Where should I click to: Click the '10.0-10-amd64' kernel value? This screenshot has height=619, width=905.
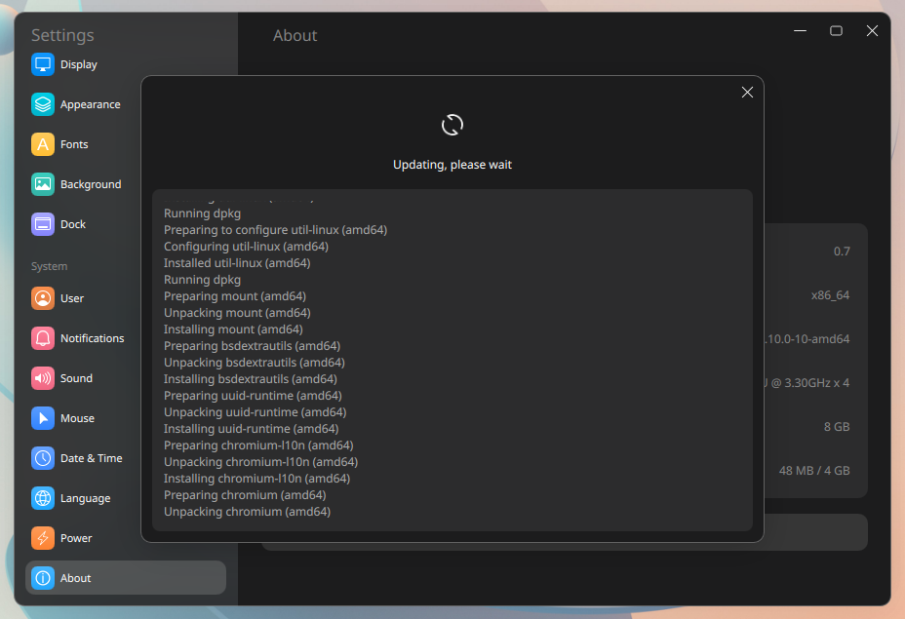(807, 339)
